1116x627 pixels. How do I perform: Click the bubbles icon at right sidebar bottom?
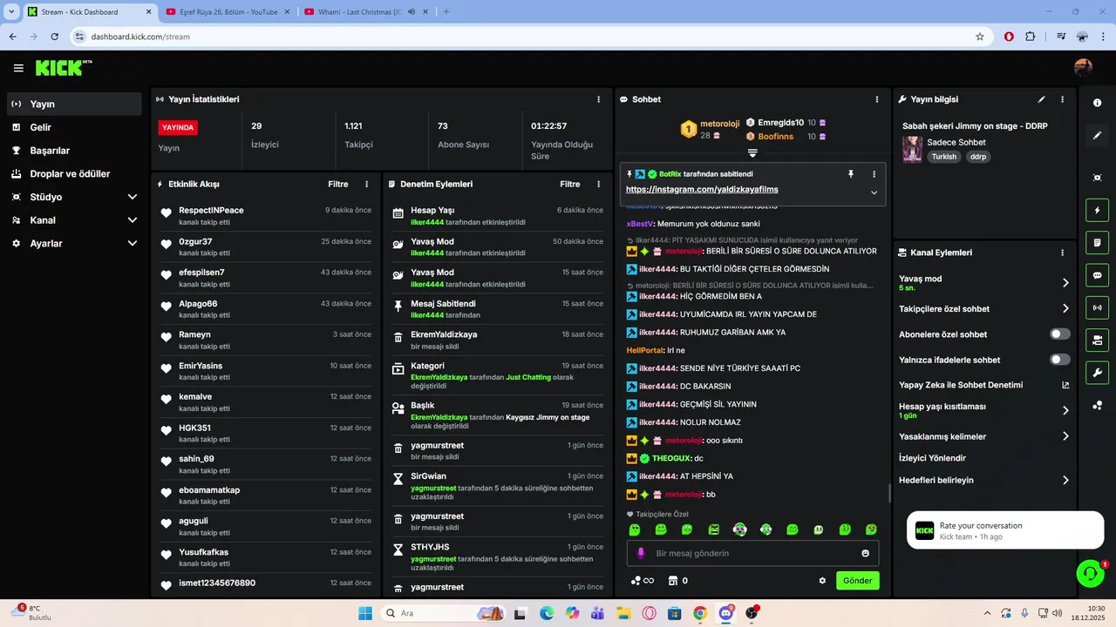pos(1097,405)
